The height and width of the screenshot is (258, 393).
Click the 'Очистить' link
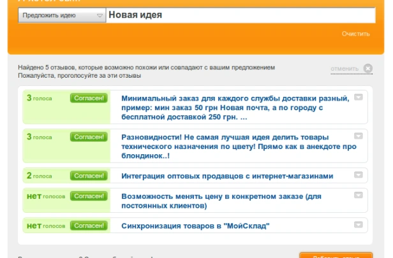(355, 34)
